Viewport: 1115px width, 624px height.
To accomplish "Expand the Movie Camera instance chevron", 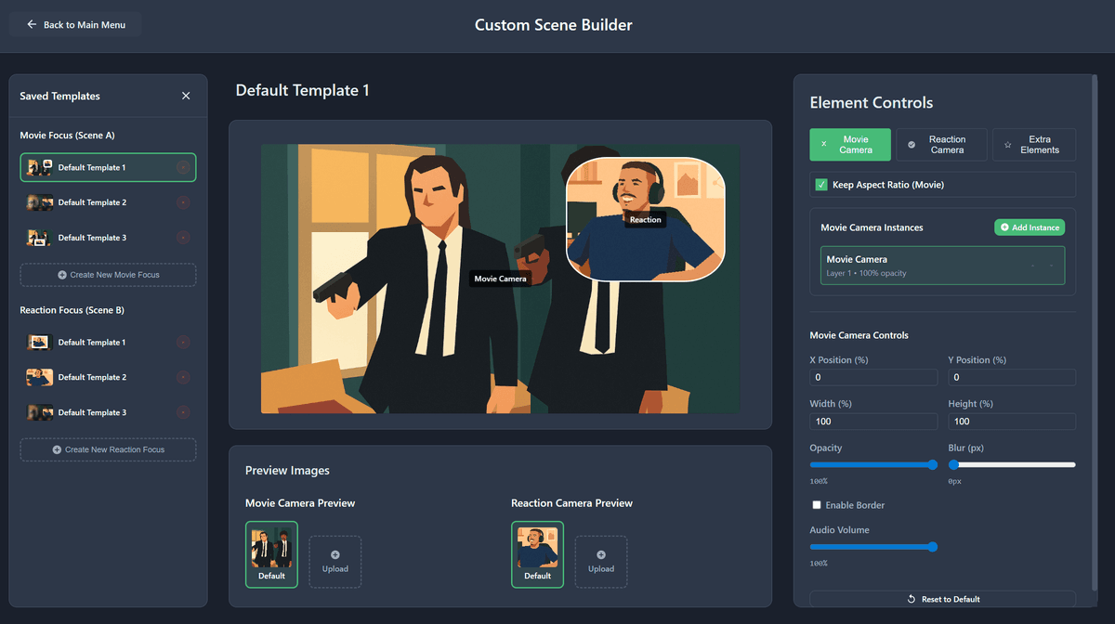I will pos(1051,265).
